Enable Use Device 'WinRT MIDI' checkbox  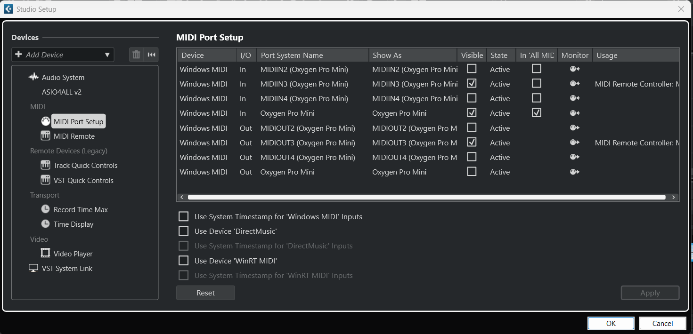click(x=183, y=260)
